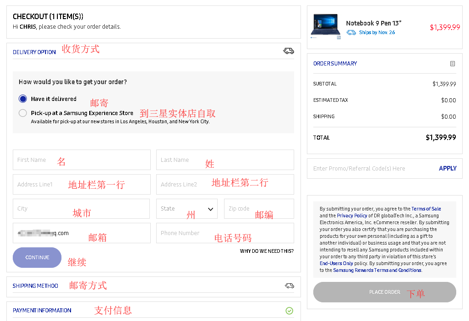The image size is (469, 321).
Task: Apply the promo code with APPLY
Action: click(447, 168)
